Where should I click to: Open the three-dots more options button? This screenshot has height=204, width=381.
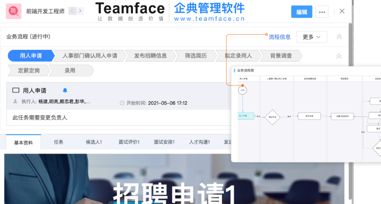[x=322, y=11]
